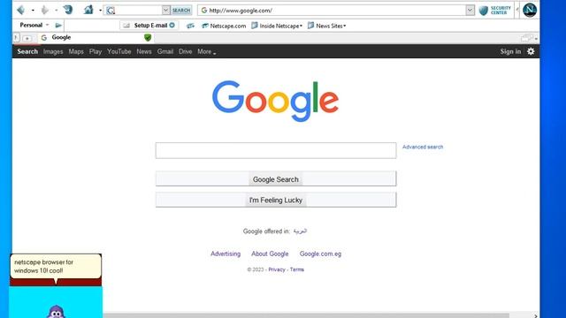Open the tab list dropdown arrow at right
The height and width of the screenshot is (318, 566).
(x=536, y=39)
